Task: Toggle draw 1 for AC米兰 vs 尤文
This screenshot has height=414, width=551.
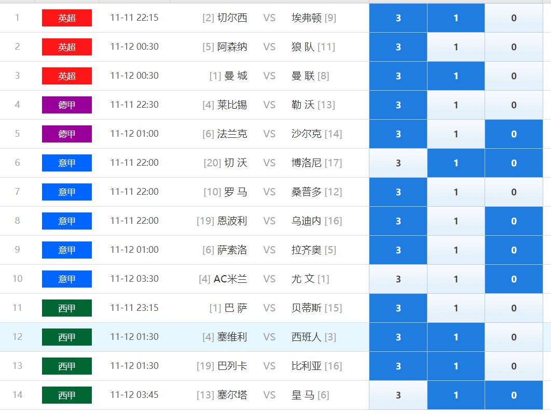Action: click(x=456, y=279)
